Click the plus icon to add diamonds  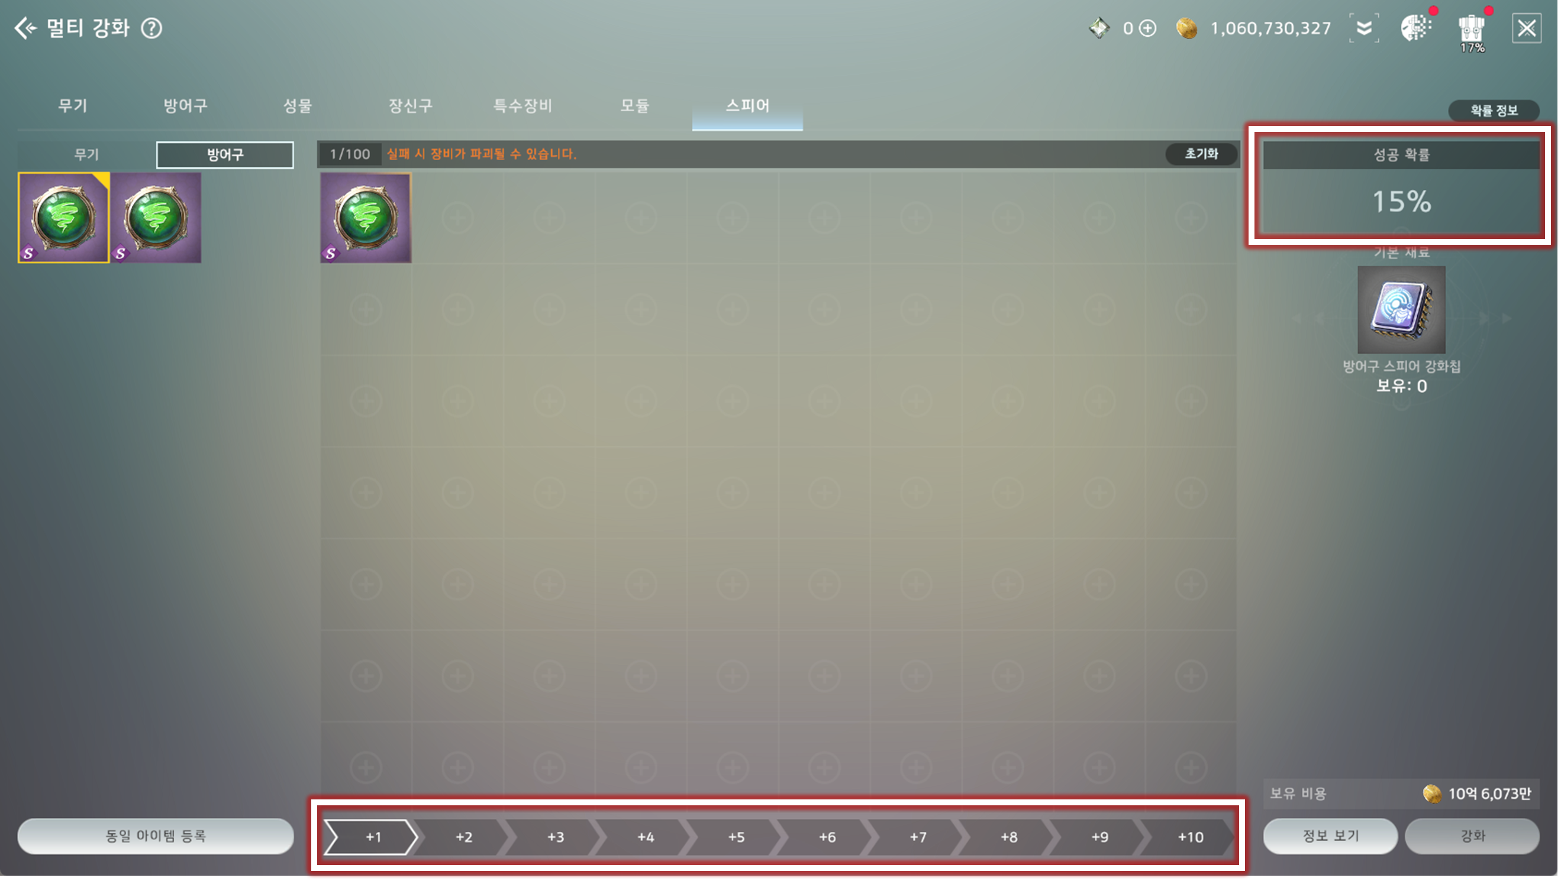[x=1147, y=28]
